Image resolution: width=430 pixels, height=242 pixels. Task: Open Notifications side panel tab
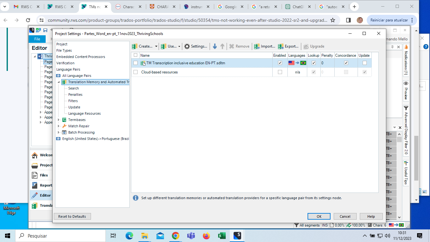pos(406,60)
